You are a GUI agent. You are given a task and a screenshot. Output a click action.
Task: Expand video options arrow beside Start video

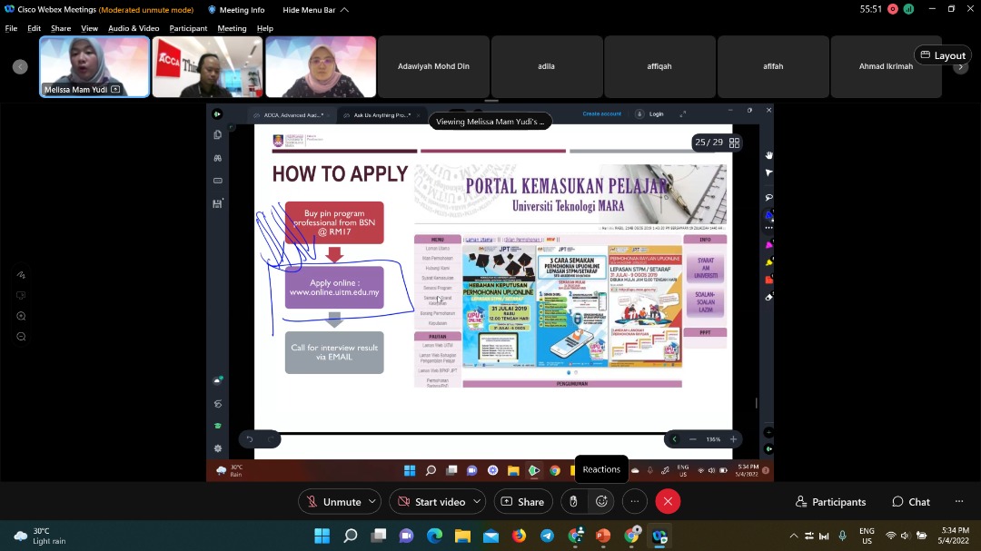[478, 502]
